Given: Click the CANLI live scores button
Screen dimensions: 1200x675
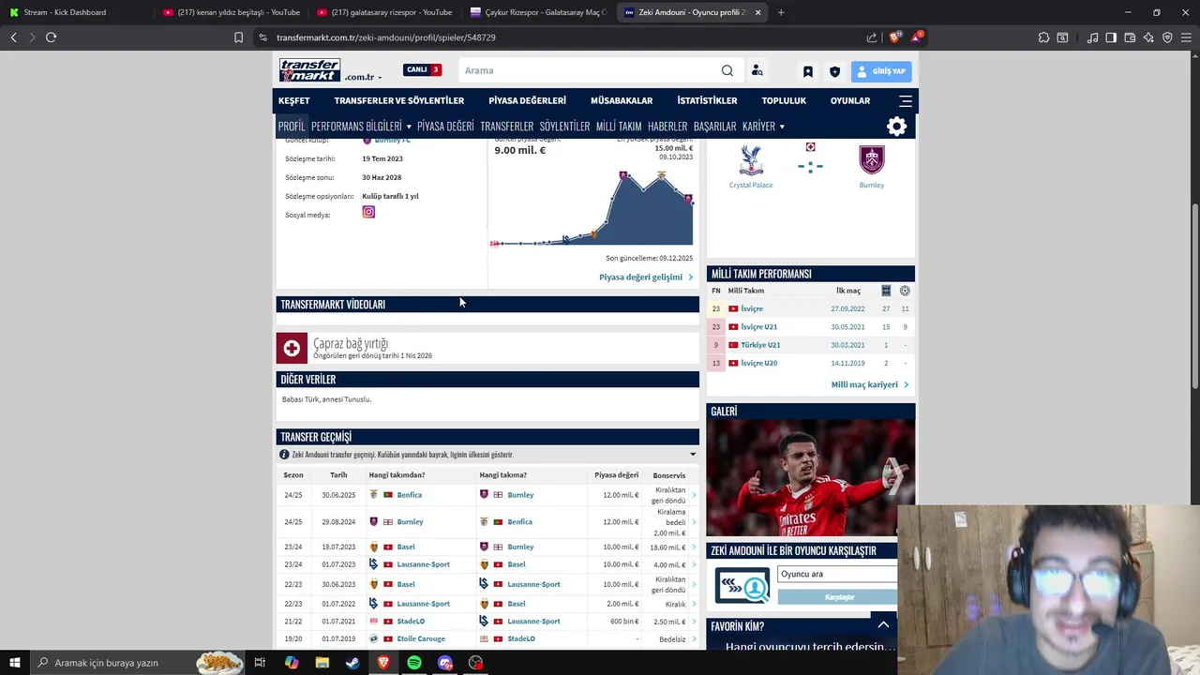Looking at the screenshot, I should coord(422,69).
